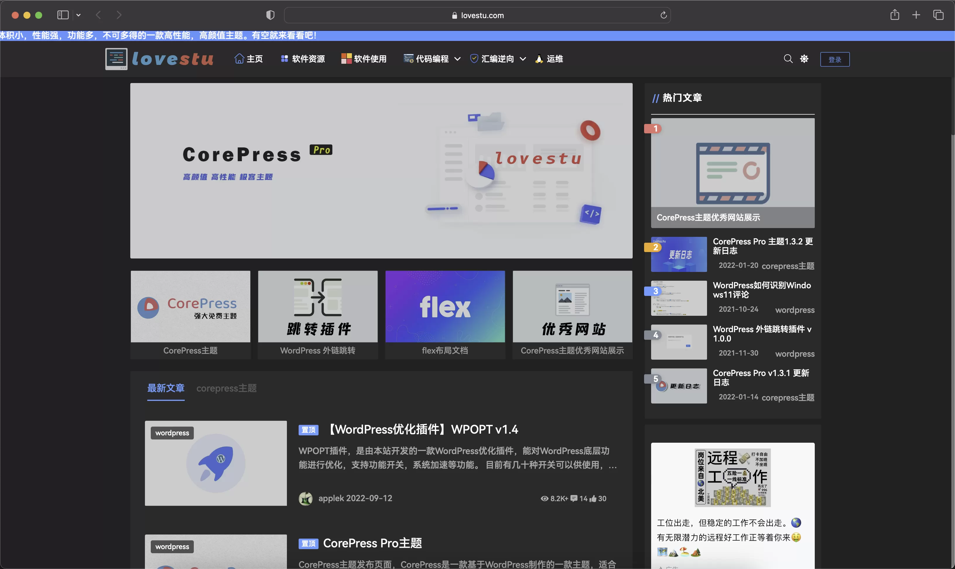Click the applek author name
Image resolution: width=955 pixels, height=569 pixels.
tap(331, 498)
